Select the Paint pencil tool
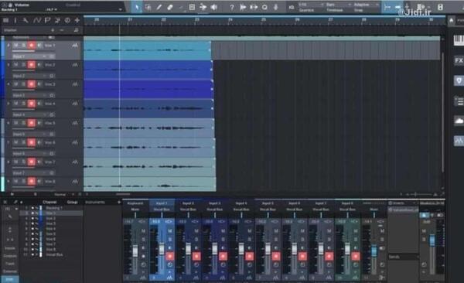 point(159,7)
